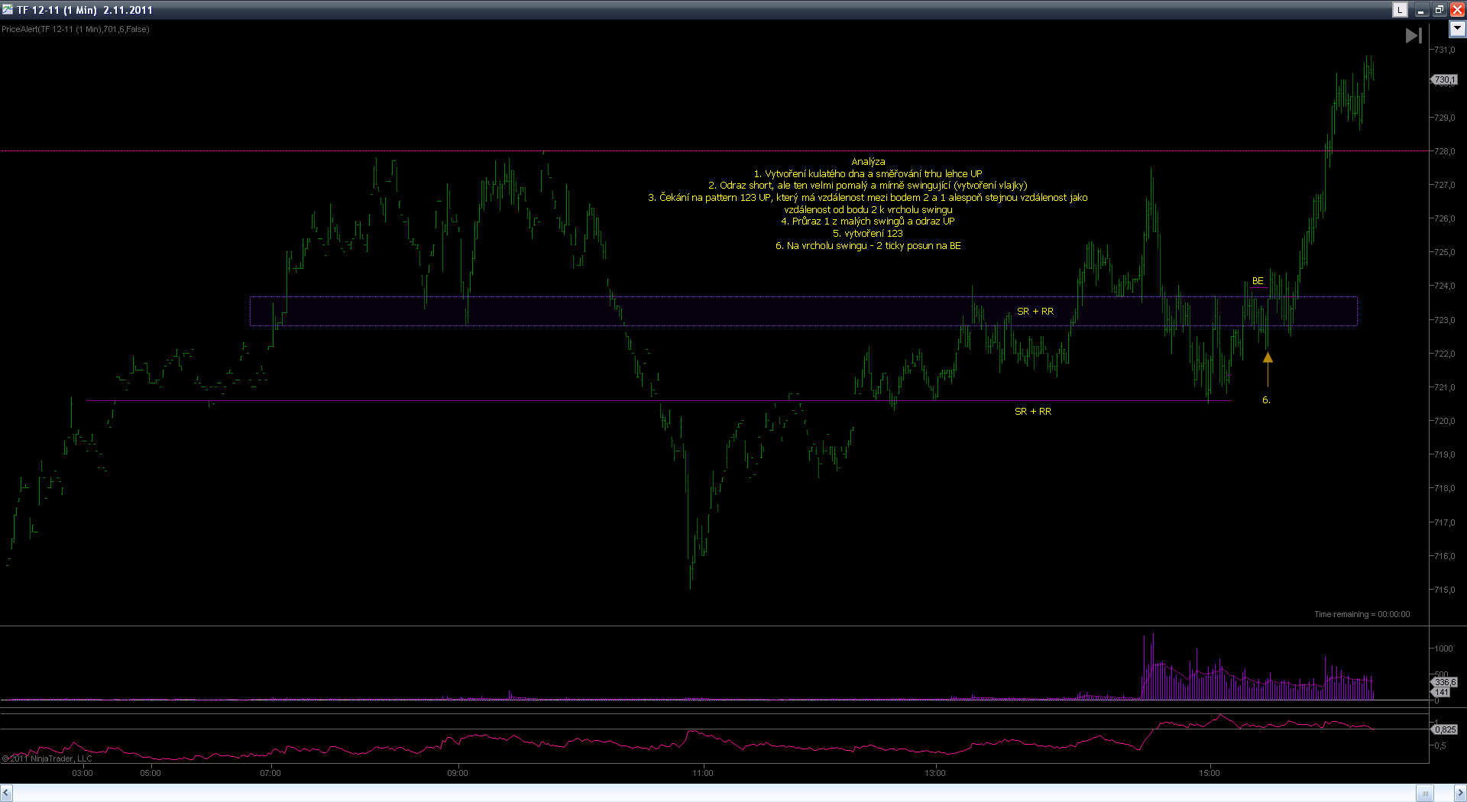Viewport: 1467px width, 802px height.
Task: Click the 1000 volume axis label
Action: (1443, 648)
